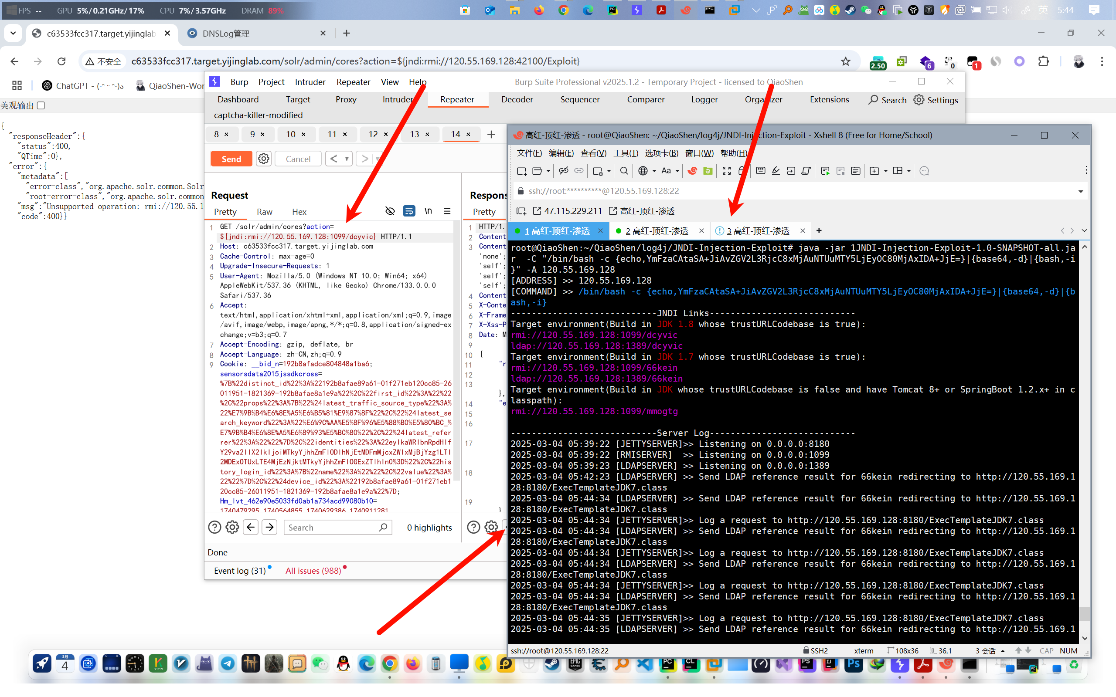Toggle line wrap icon in Request

click(x=408, y=211)
